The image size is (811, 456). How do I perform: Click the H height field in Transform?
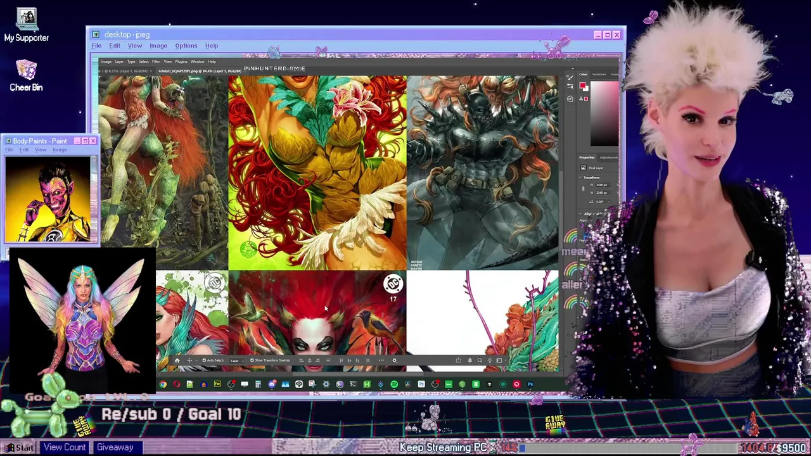click(603, 193)
